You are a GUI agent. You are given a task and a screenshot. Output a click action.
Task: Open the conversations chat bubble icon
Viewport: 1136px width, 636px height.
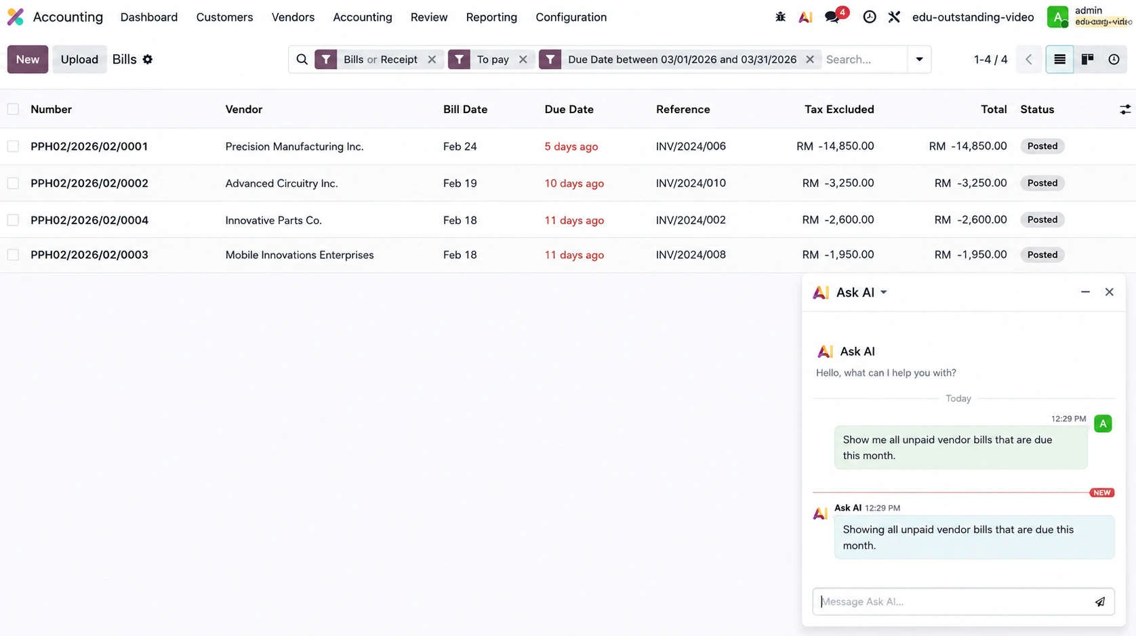pyautogui.click(x=832, y=18)
